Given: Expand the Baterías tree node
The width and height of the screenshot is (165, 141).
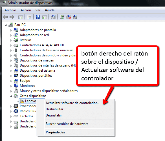Looking at the screenshot, I should [11, 40].
